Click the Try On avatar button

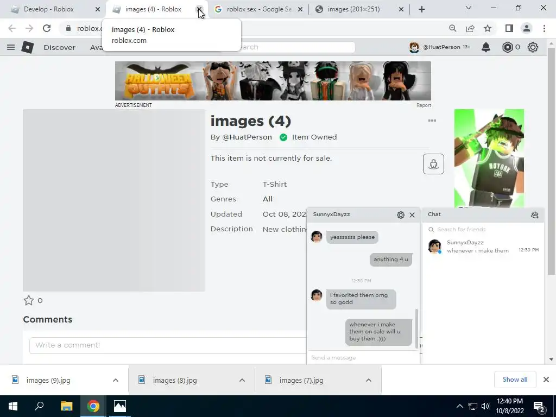click(x=433, y=164)
